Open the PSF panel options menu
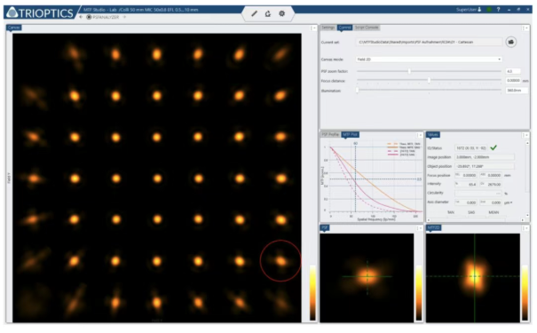 419,228
